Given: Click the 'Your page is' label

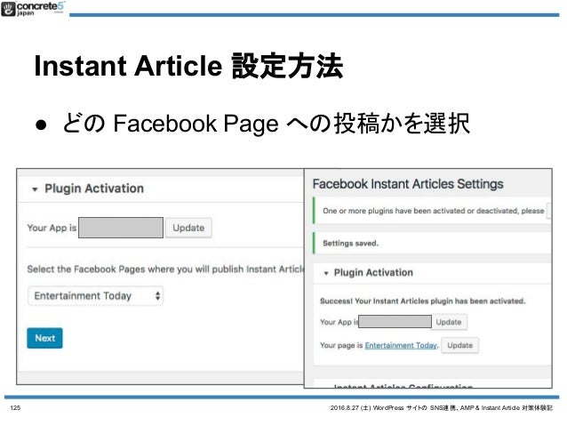Looking at the screenshot, I should 341,345.
